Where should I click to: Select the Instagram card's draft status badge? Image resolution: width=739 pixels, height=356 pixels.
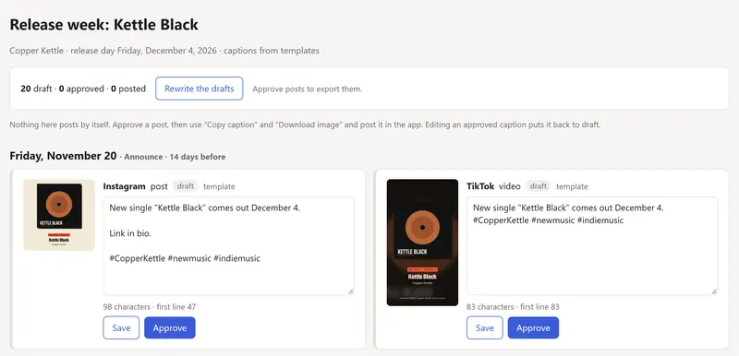[x=186, y=186]
